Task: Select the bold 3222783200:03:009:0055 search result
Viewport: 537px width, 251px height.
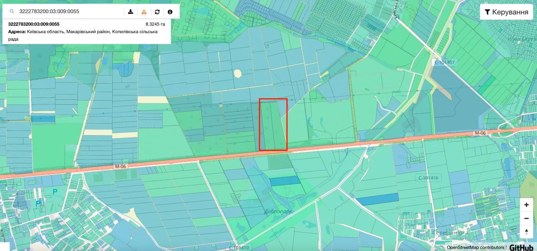Action: [34, 24]
